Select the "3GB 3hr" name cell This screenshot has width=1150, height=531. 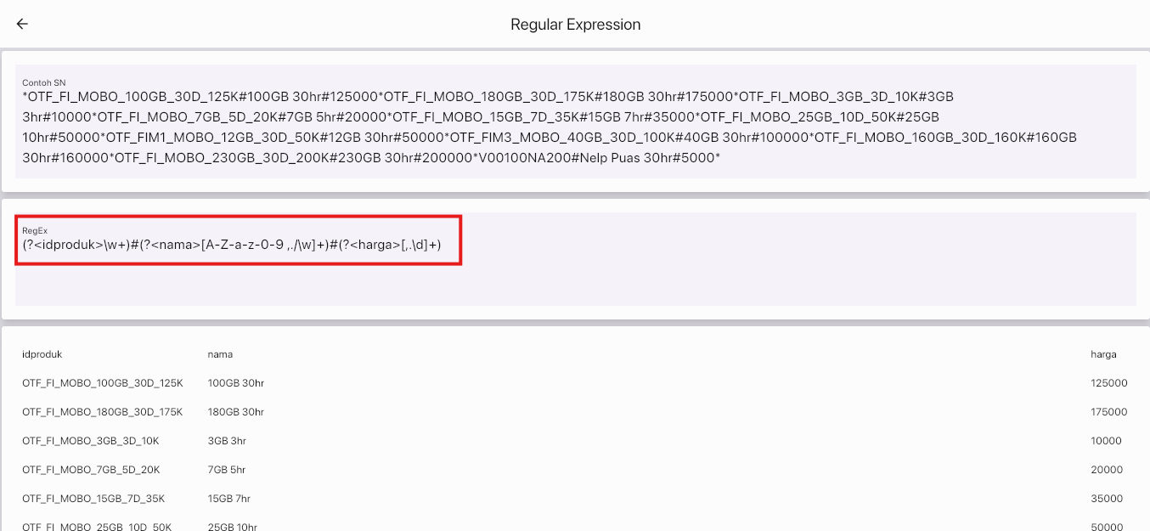(x=228, y=441)
